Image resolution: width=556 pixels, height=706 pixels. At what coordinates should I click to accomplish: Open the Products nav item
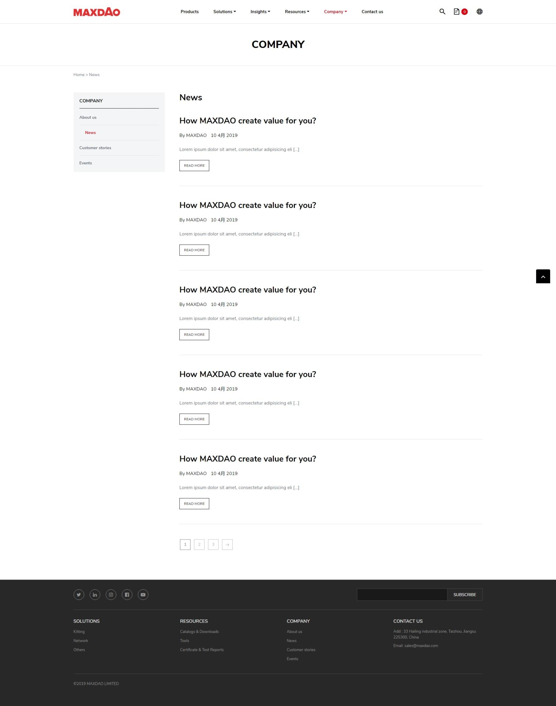point(190,12)
